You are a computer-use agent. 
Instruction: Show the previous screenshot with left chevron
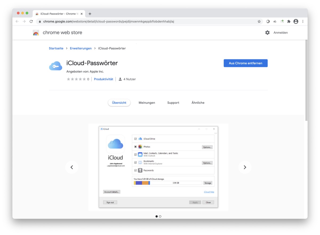coord(72,167)
